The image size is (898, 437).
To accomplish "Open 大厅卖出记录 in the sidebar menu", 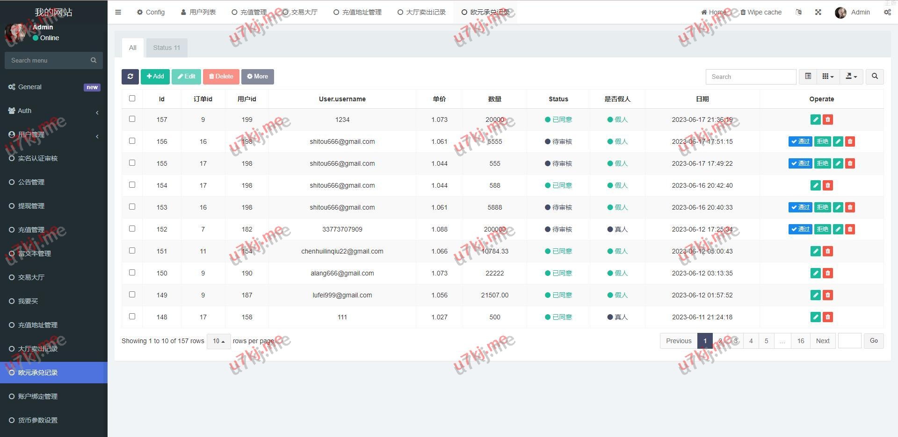I will point(37,349).
